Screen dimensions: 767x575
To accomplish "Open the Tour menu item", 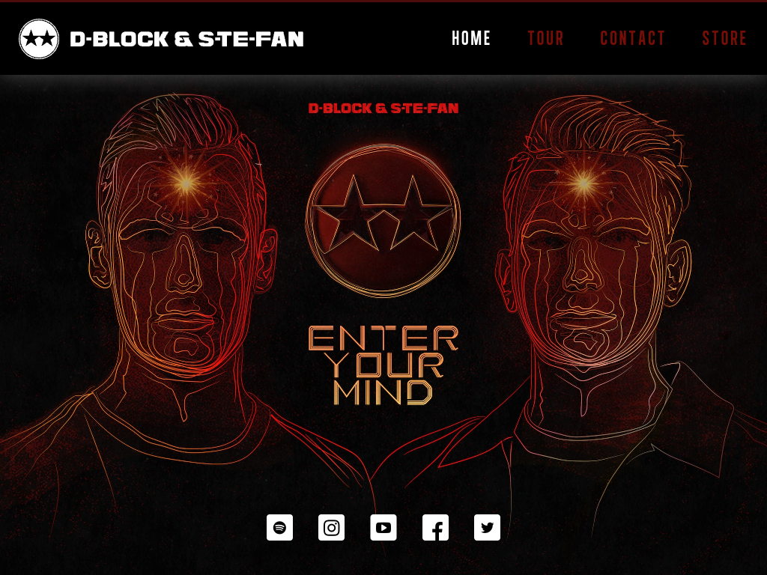I will (x=545, y=38).
